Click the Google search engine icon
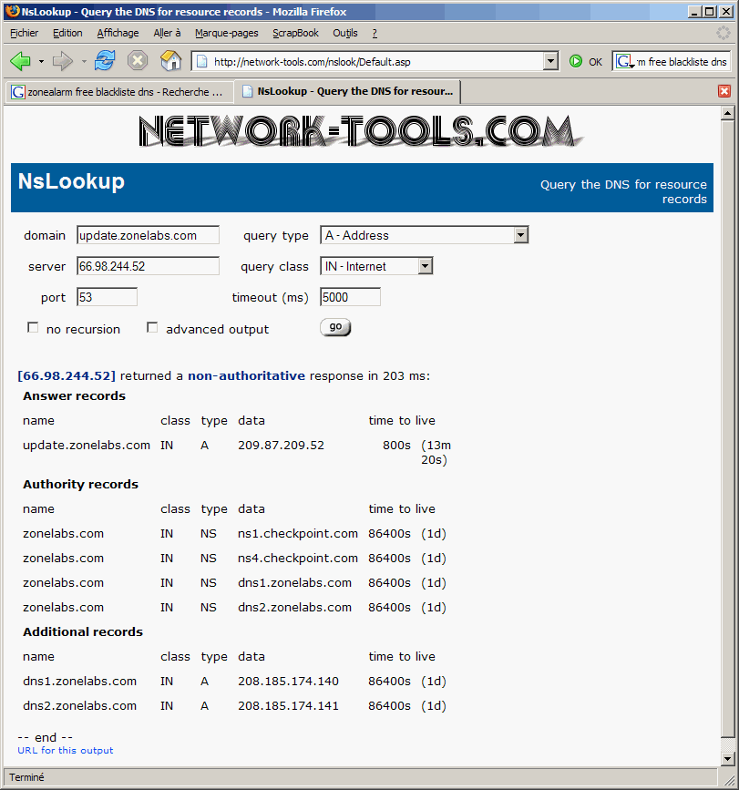This screenshot has width=739, height=790. [x=625, y=62]
